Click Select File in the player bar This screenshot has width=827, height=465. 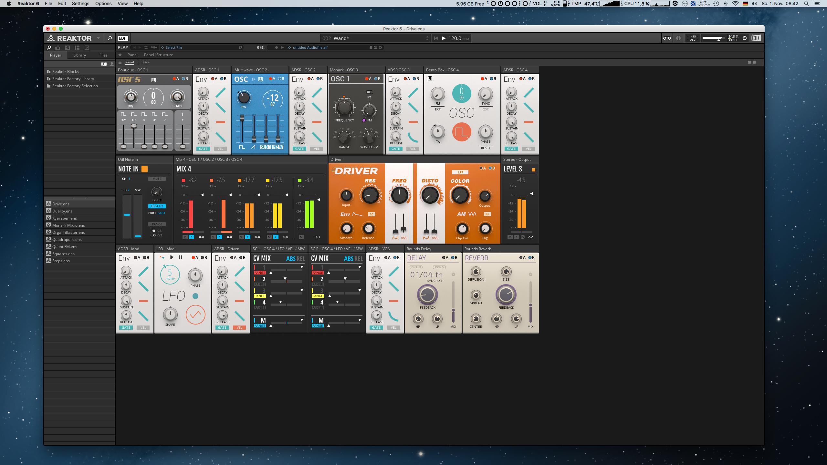(174, 47)
